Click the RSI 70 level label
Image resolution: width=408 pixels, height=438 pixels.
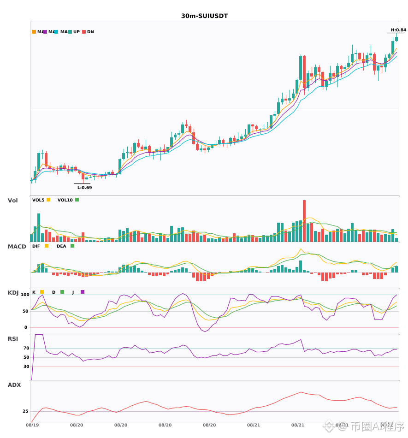click(x=27, y=348)
